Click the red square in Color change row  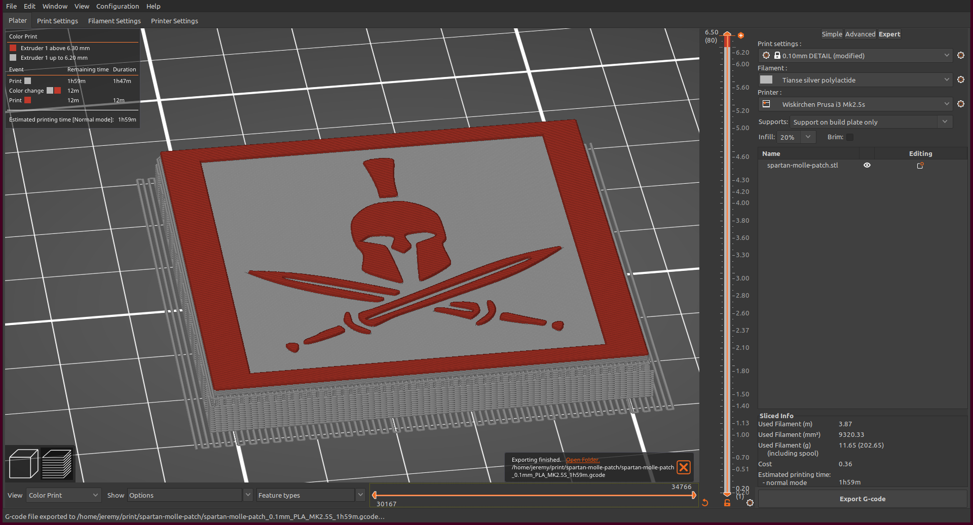coord(58,91)
